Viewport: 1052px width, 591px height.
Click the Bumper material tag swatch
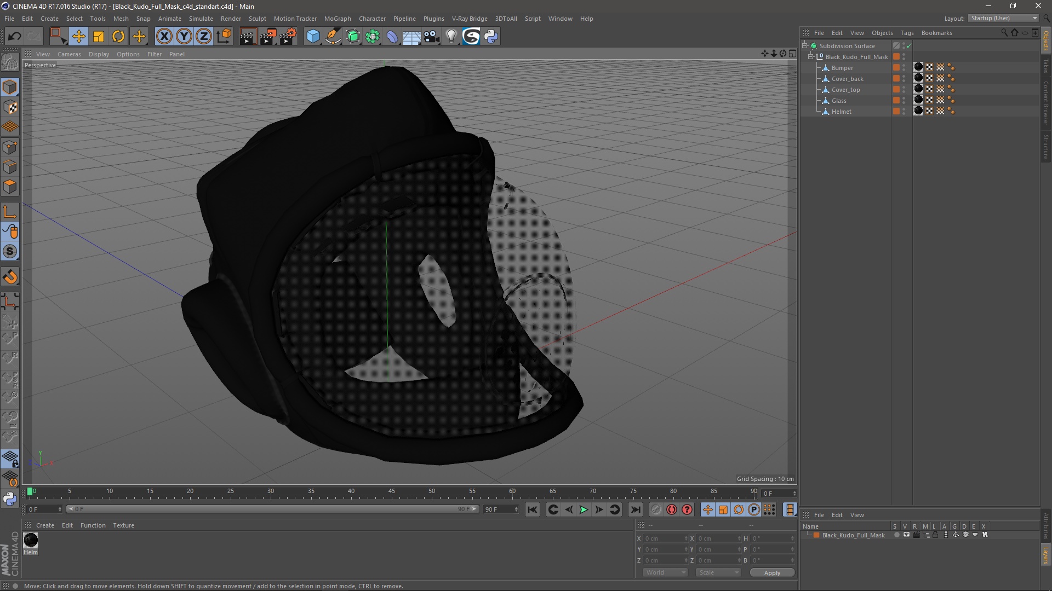pos(919,67)
